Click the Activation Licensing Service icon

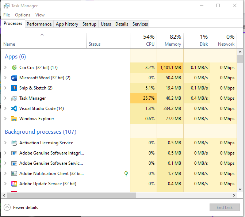pos(14,143)
